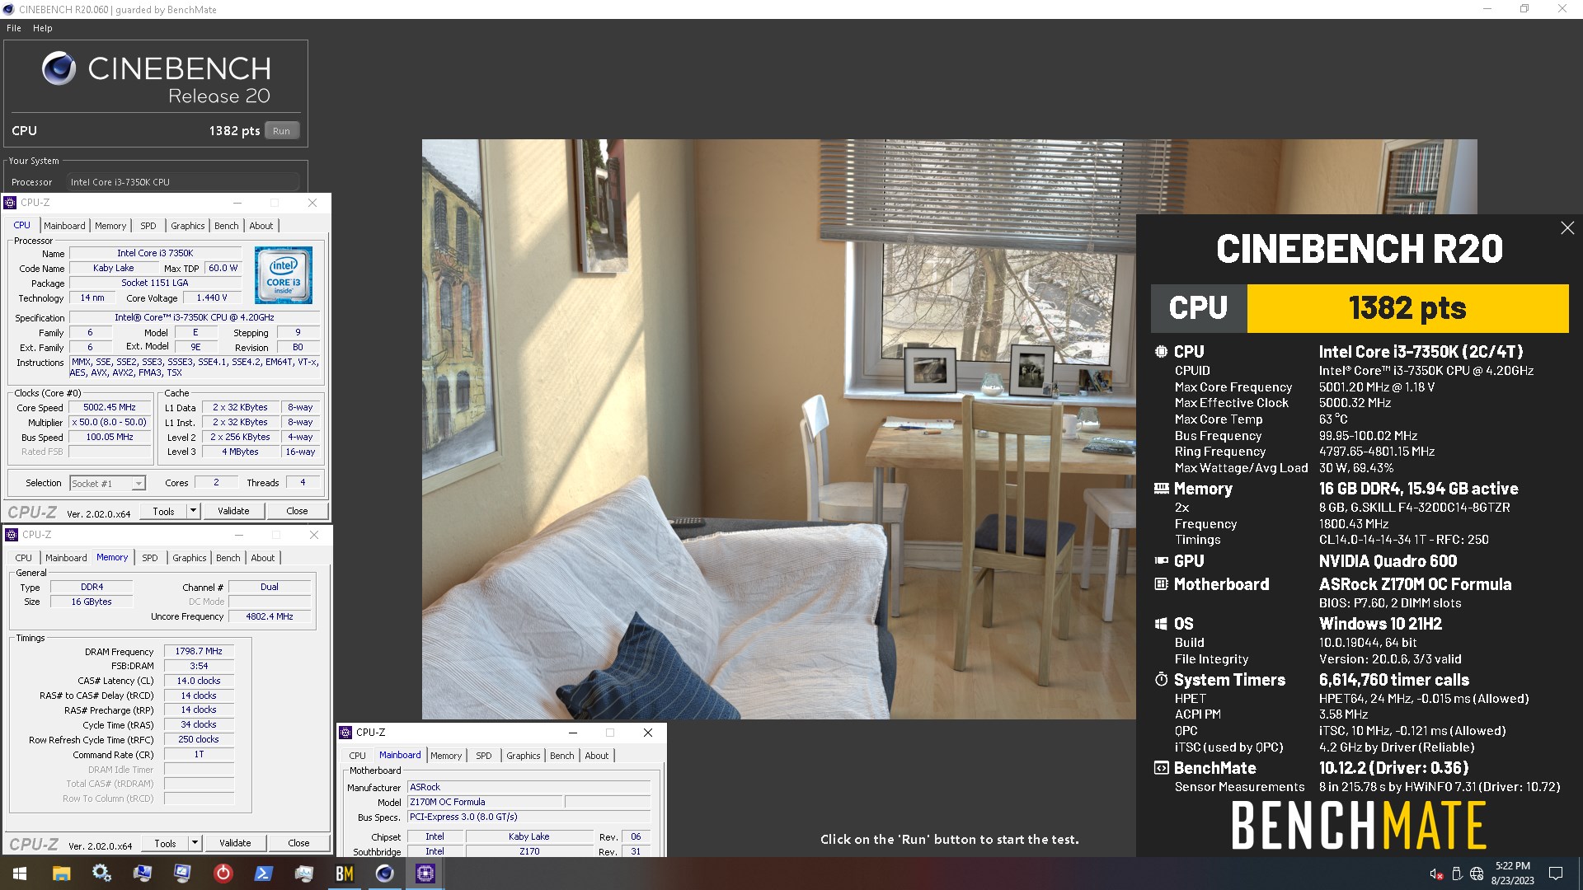Switch to CPU-Z in taskbar
This screenshot has width=1583, height=890.
(x=425, y=874)
